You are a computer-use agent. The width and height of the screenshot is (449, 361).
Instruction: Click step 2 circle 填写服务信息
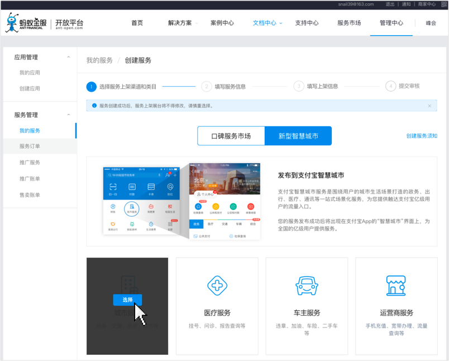[207, 86]
